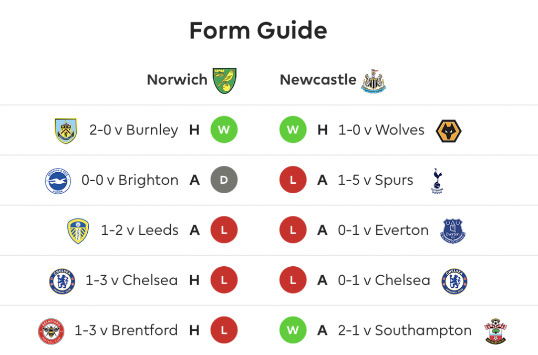Select the Southampton club badge
538x355 pixels.
(495, 331)
